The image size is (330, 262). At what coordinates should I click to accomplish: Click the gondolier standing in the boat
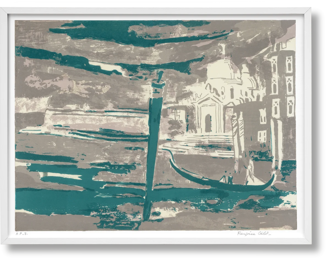(x=230, y=179)
